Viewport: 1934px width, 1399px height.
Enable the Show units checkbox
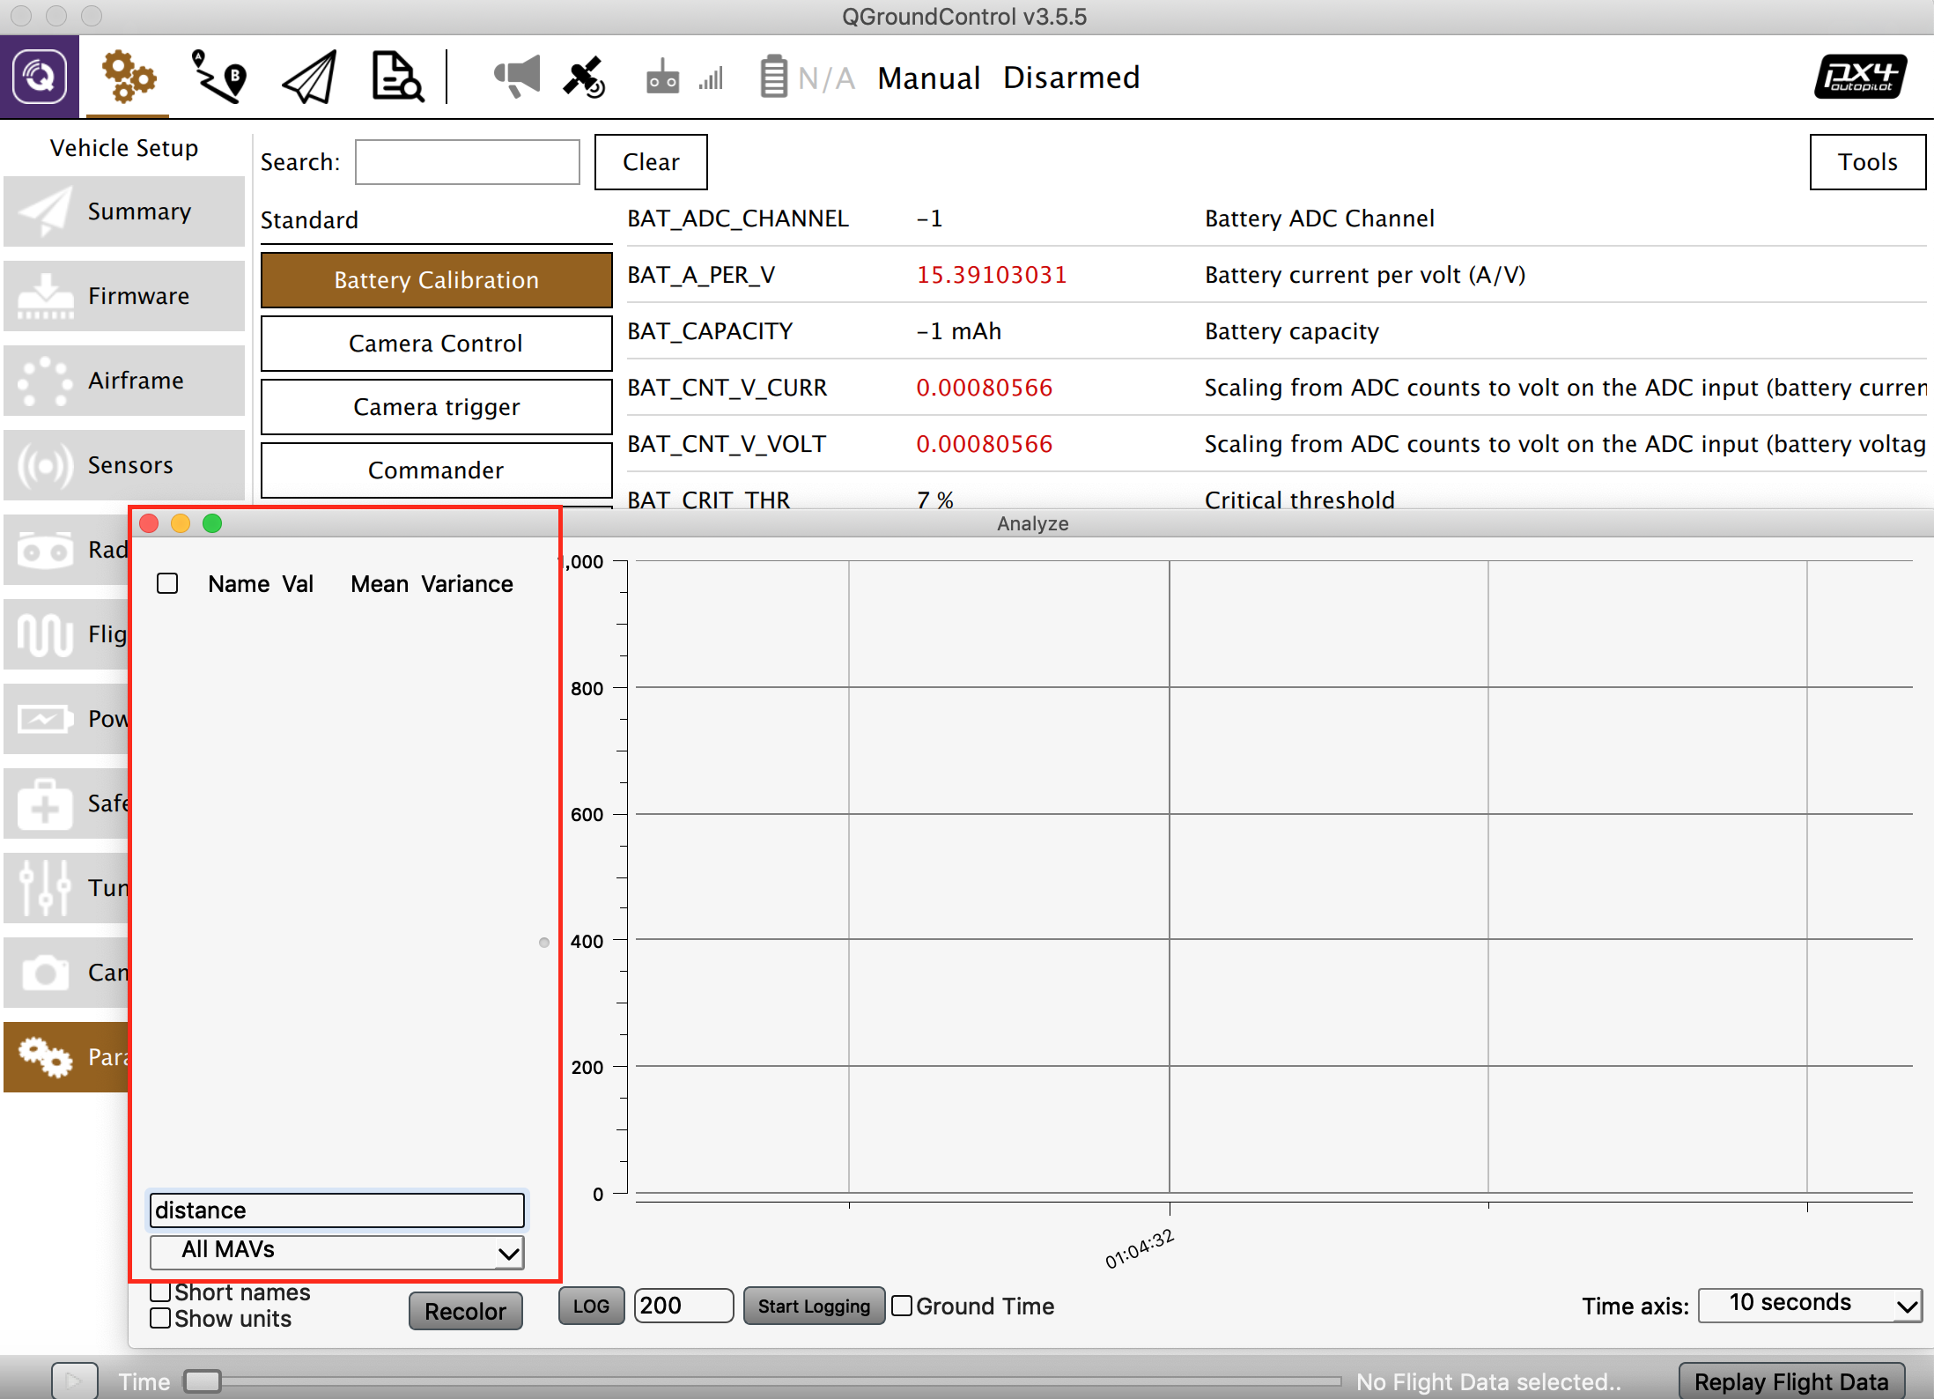160,1319
